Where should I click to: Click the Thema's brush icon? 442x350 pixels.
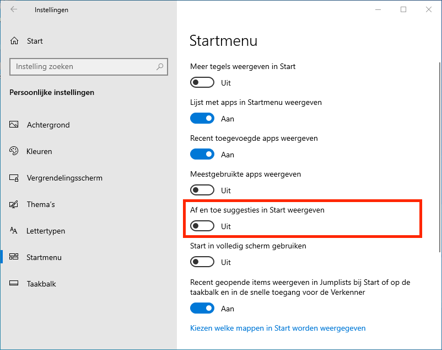click(x=14, y=204)
